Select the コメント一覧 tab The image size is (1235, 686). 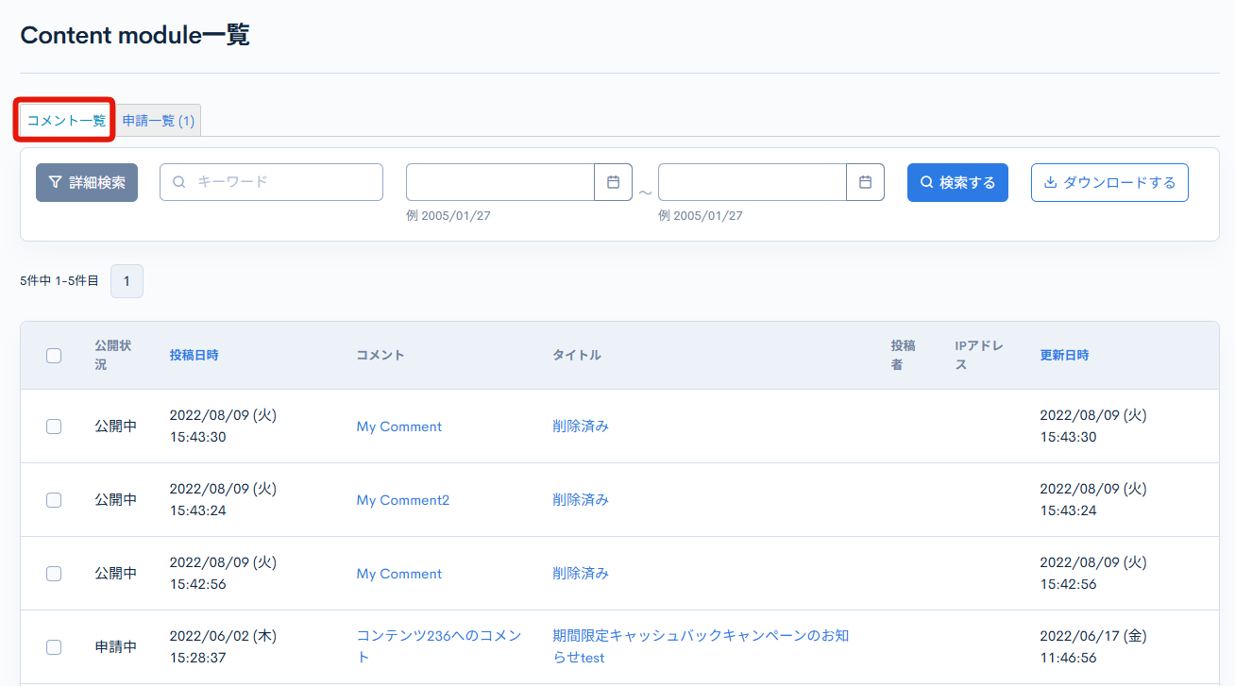click(x=62, y=120)
